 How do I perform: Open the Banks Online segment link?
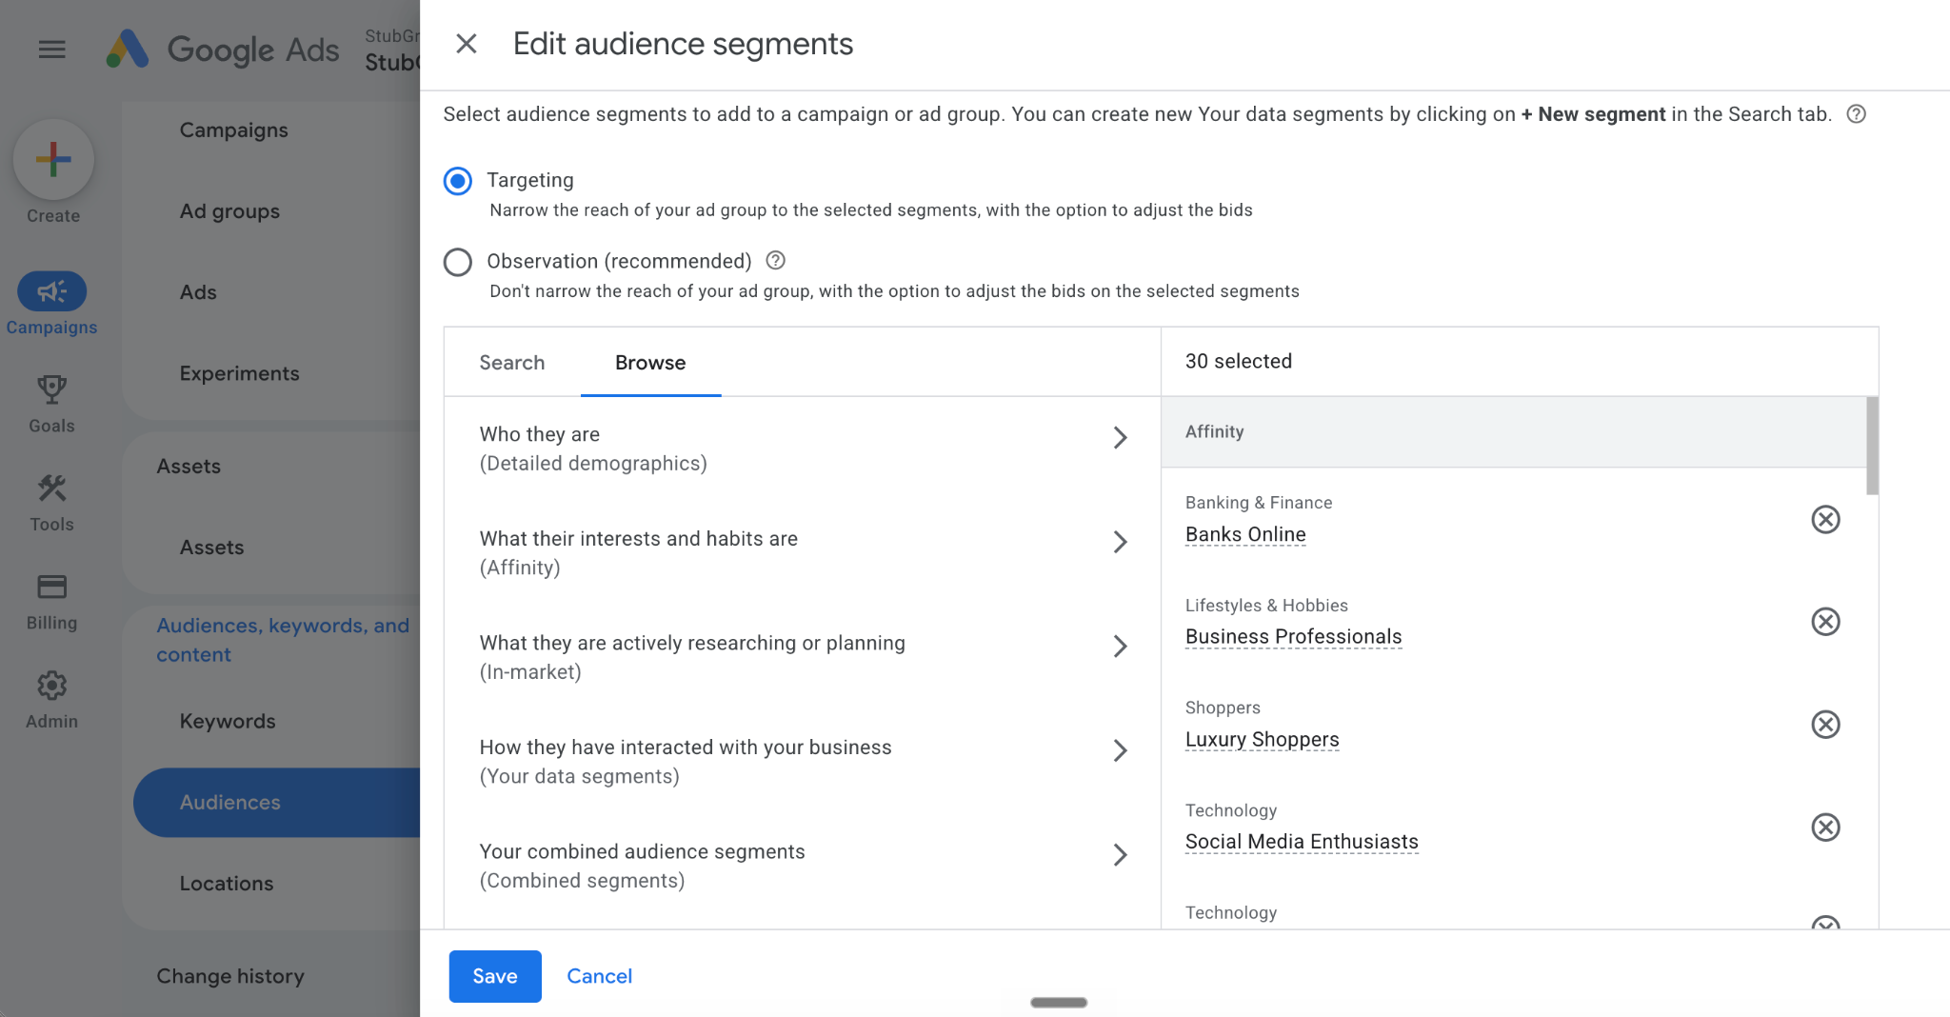coord(1245,534)
